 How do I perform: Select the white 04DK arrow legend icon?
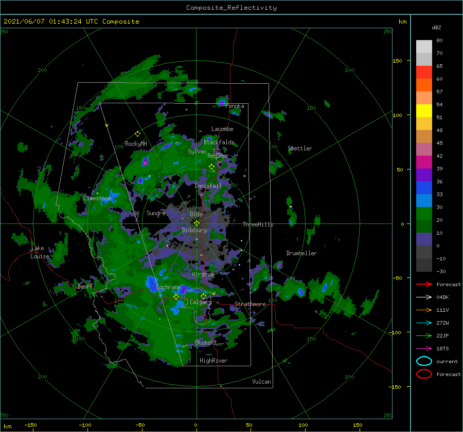click(424, 297)
